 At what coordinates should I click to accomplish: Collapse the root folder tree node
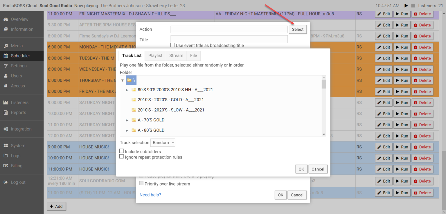tap(123, 80)
